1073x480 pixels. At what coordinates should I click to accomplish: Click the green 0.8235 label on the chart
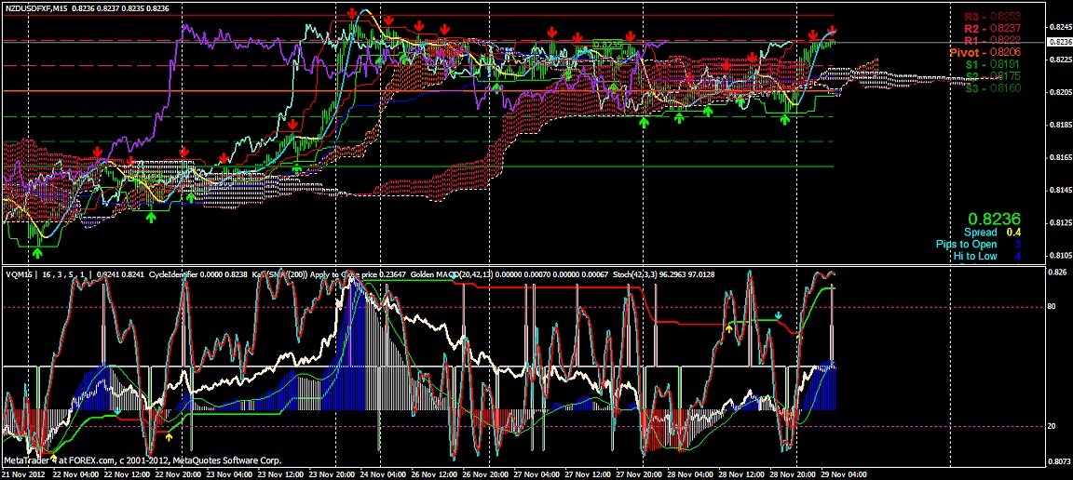[607, 45]
